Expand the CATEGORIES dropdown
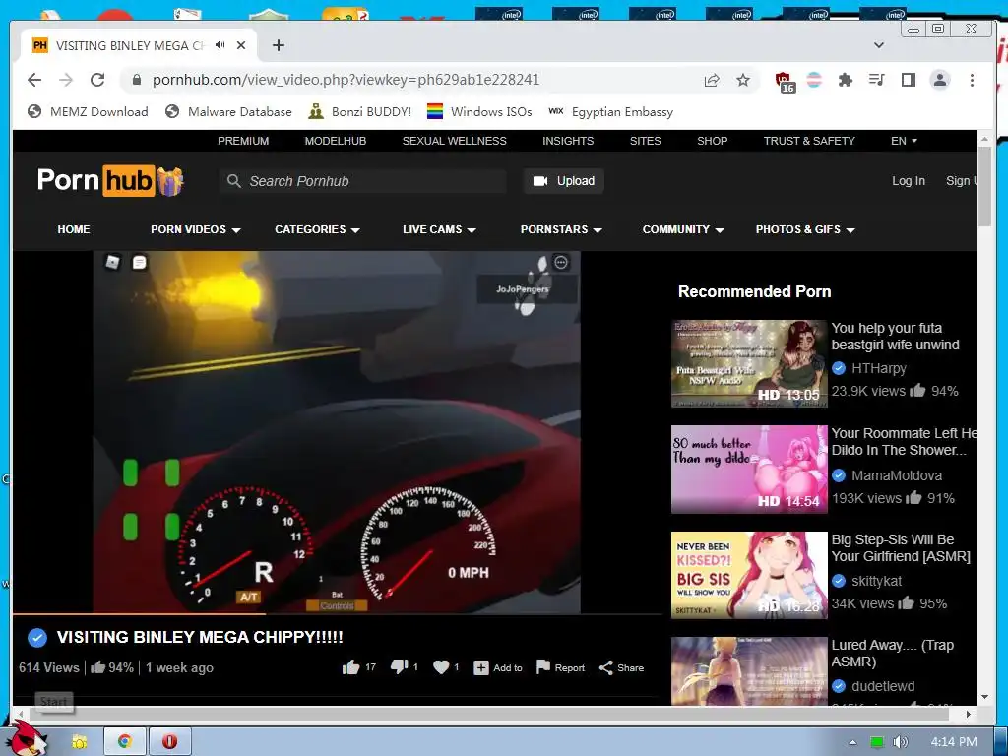This screenshot has height=756, width=1008. pyautogui.click(x=317, y=229)
